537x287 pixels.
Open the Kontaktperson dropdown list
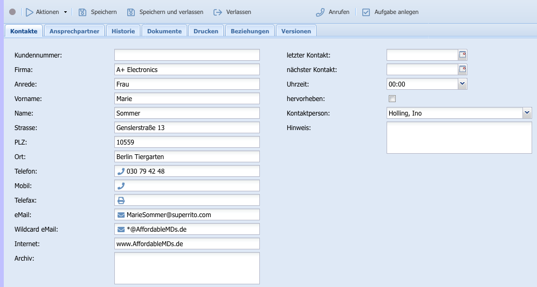click(527, 113)
